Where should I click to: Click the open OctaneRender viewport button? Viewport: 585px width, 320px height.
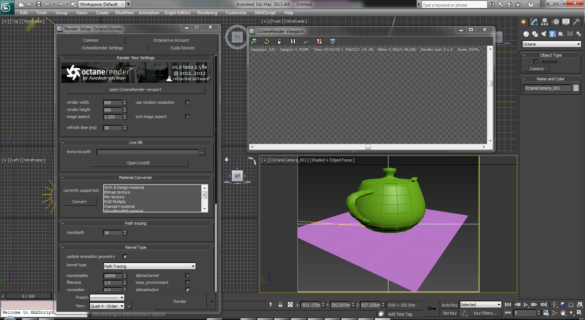(x=136, y=89)
